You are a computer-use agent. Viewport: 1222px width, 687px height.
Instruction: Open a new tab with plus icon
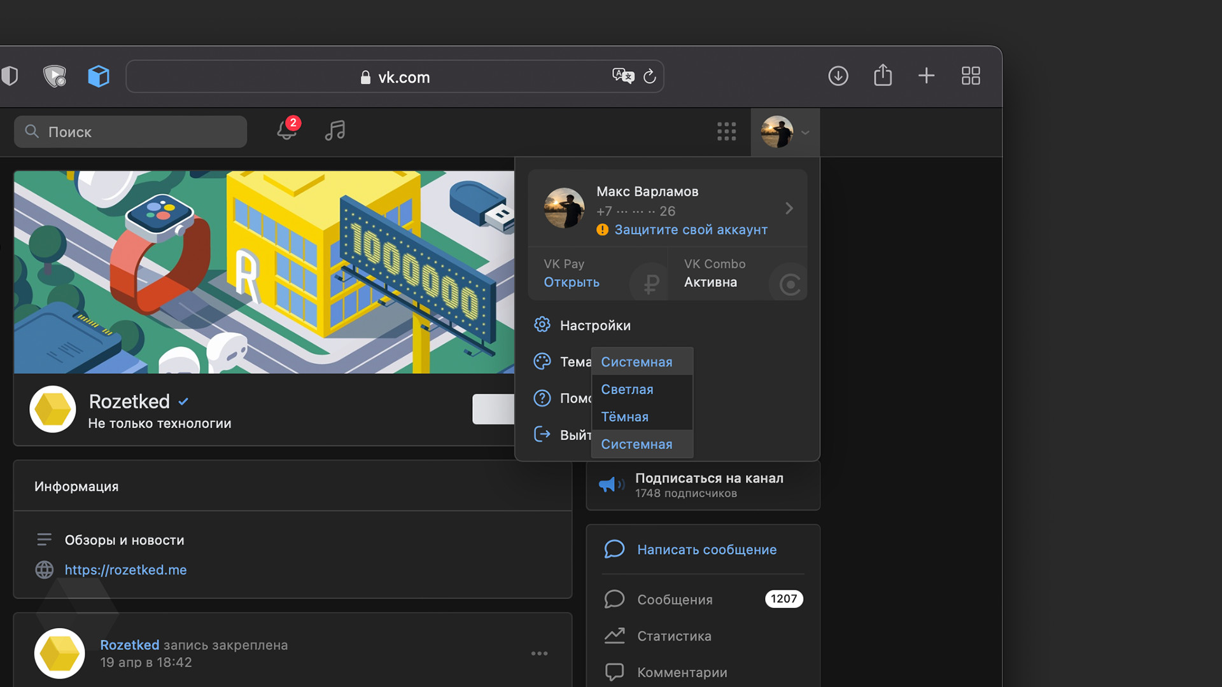[x=927, y=76]
